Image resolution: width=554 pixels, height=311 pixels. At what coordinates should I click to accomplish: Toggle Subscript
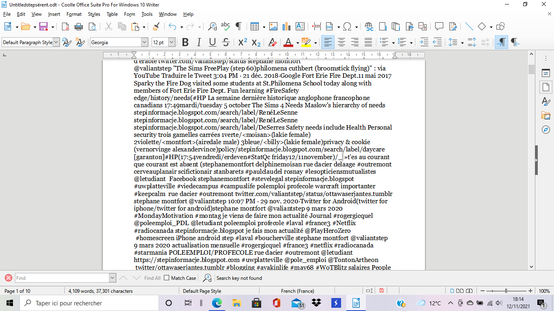[x=256, y=42]
